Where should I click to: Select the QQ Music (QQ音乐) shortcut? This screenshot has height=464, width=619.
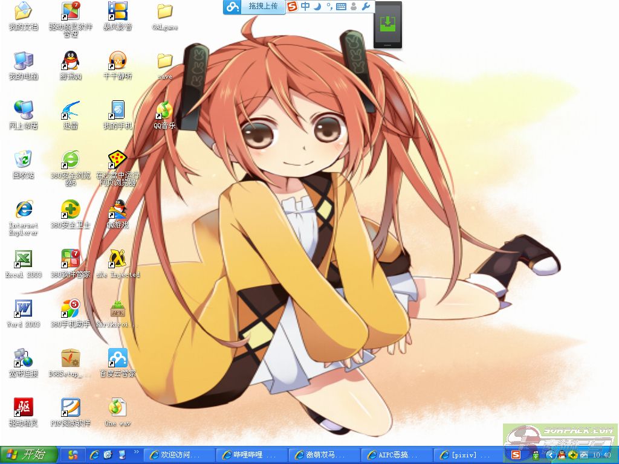[x=164, y=111]
